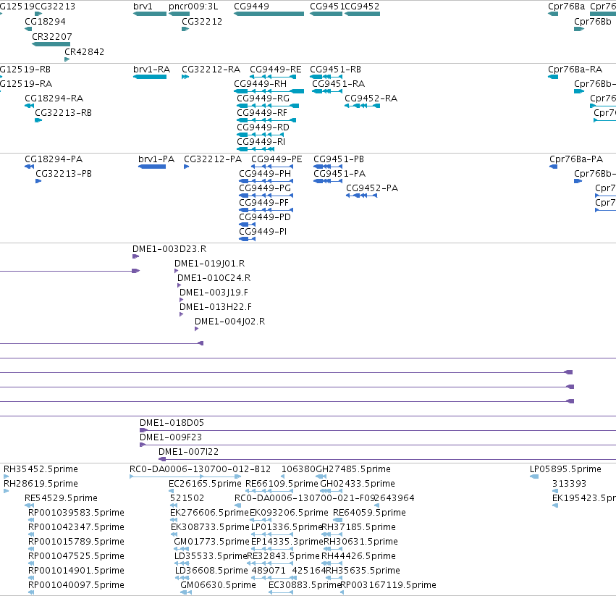Click the brv1 gene label

143,7
